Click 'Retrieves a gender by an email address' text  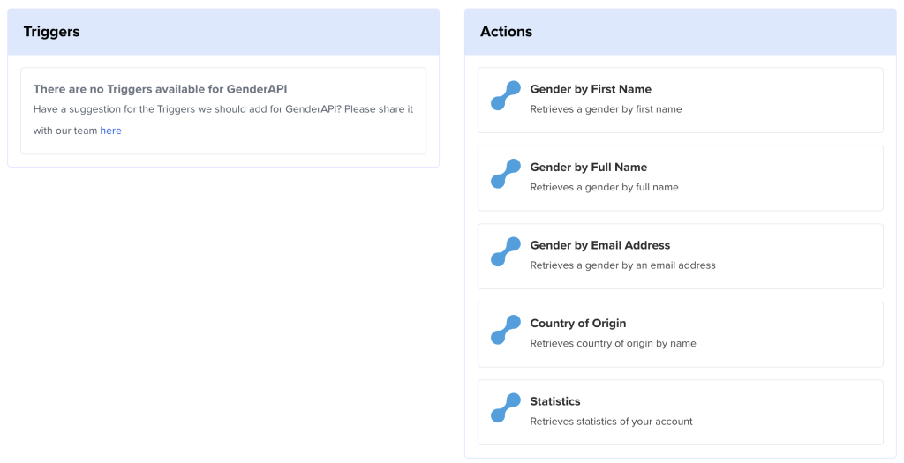click(x=622, y=265)
